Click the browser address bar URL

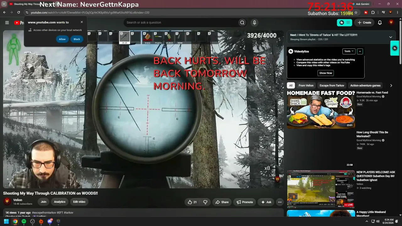coord(90,13)
